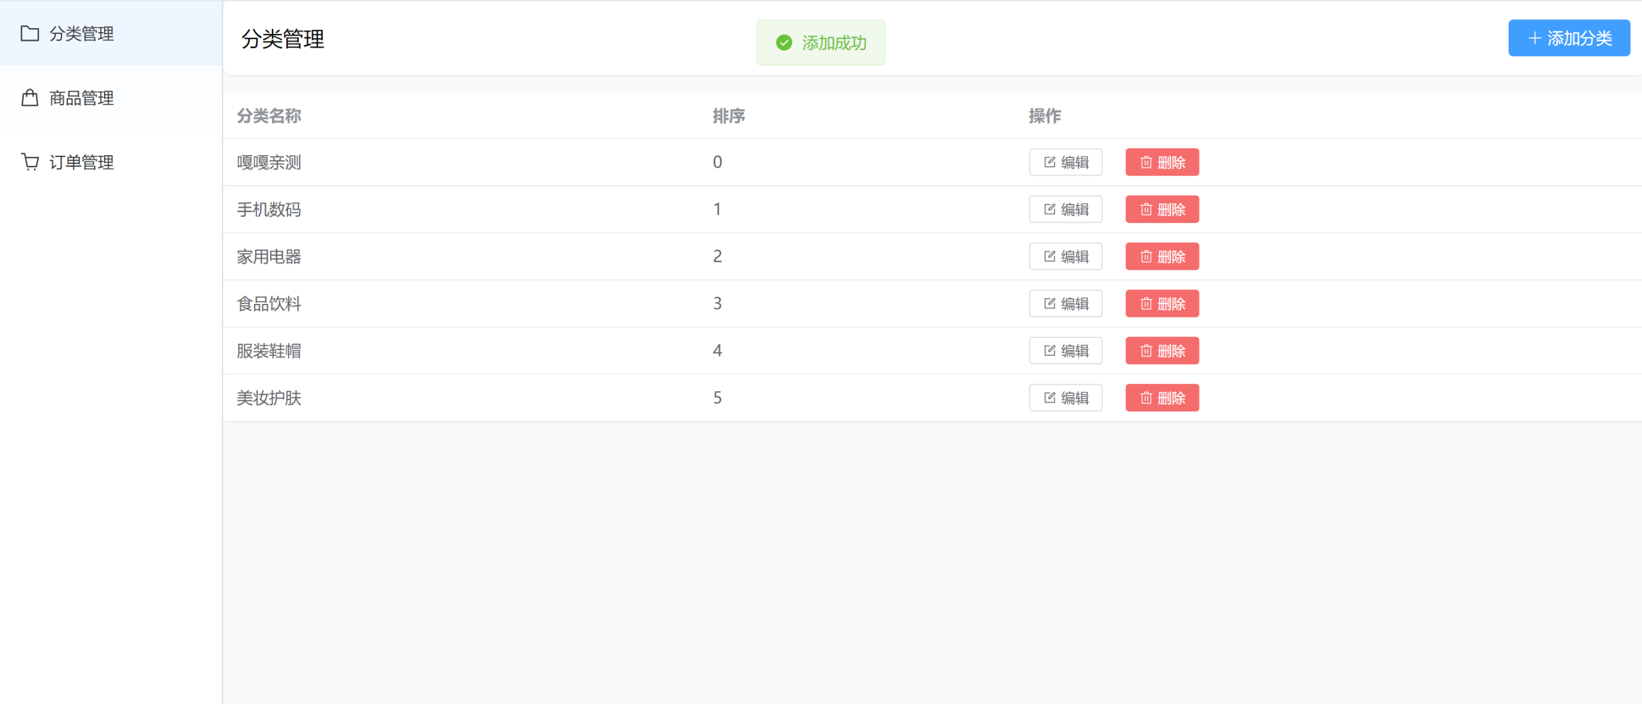
Task: Delete the 家用电器 category
Action: pos(1162,256)
